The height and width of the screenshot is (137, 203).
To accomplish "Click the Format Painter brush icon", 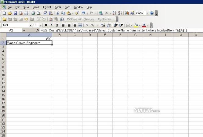I will tap(77, 13).
